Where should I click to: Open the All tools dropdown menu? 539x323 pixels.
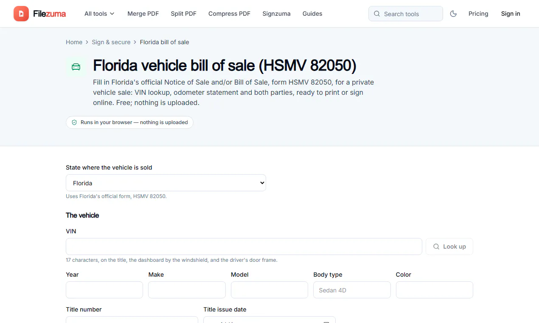(x=99, y=14)
